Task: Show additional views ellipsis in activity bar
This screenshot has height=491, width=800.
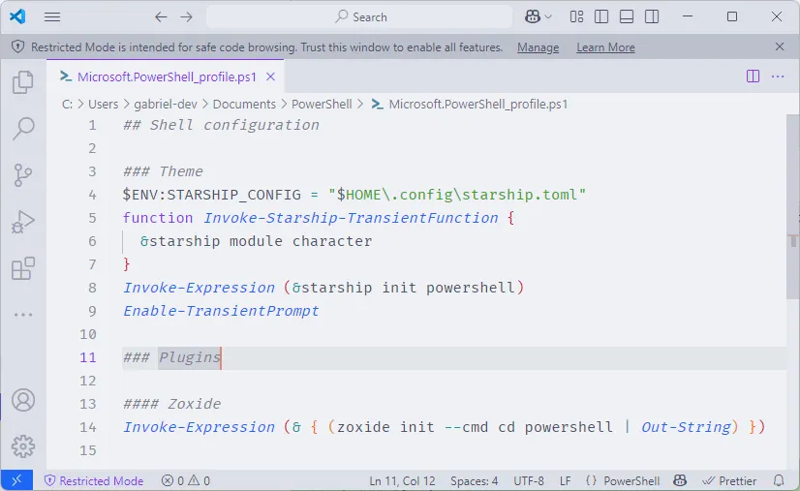Action: [x=23, y=315]
